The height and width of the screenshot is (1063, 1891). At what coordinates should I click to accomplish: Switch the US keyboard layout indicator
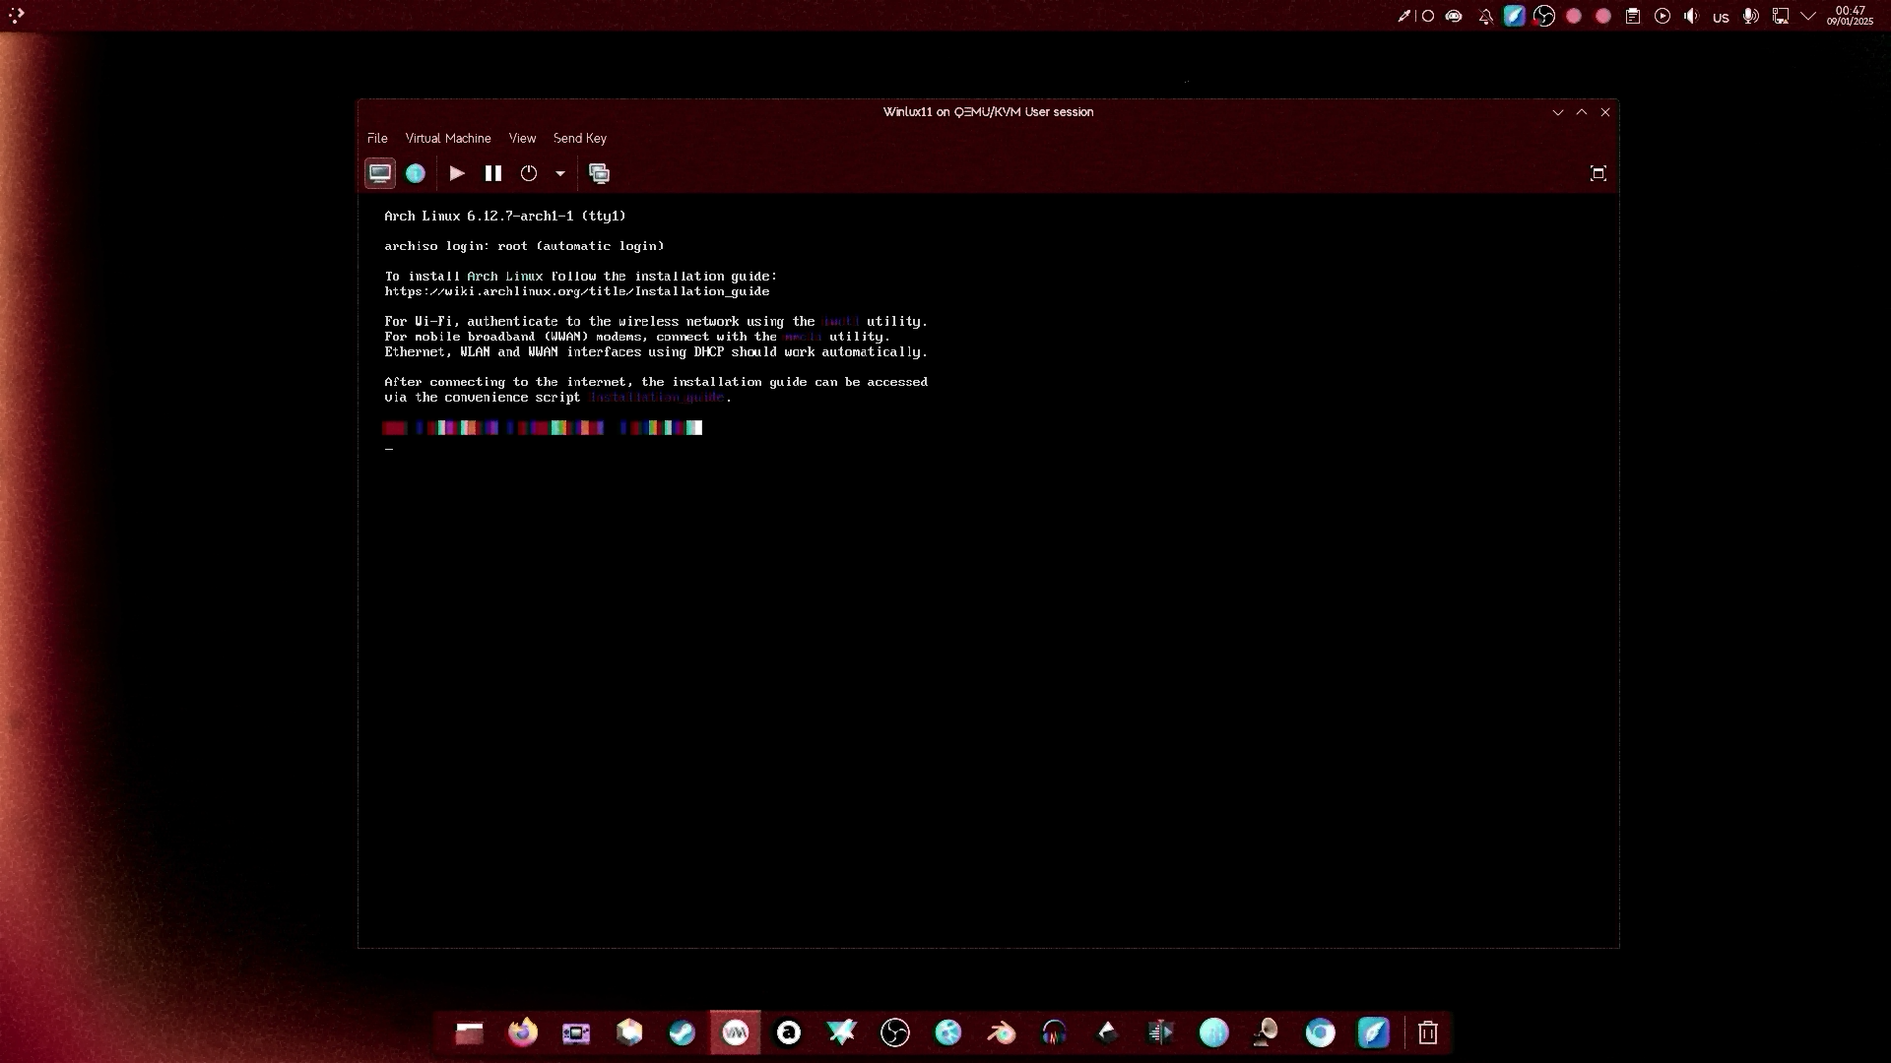click(x=1721, y=17)
